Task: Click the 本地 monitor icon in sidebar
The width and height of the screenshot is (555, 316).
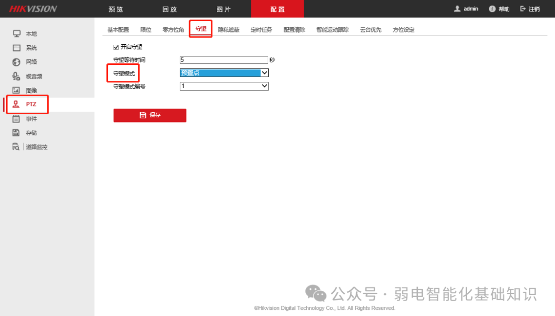Action: pyautogui.click(x=16, y=33)
